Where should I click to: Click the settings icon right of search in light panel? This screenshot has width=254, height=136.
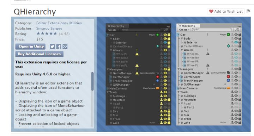click(237, 30)
